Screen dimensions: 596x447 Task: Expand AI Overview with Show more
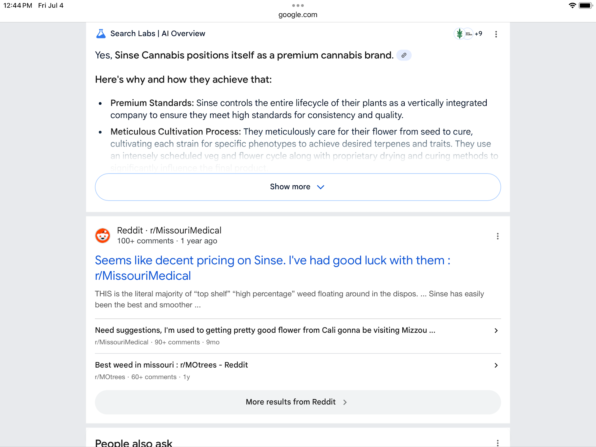(298, 187)
